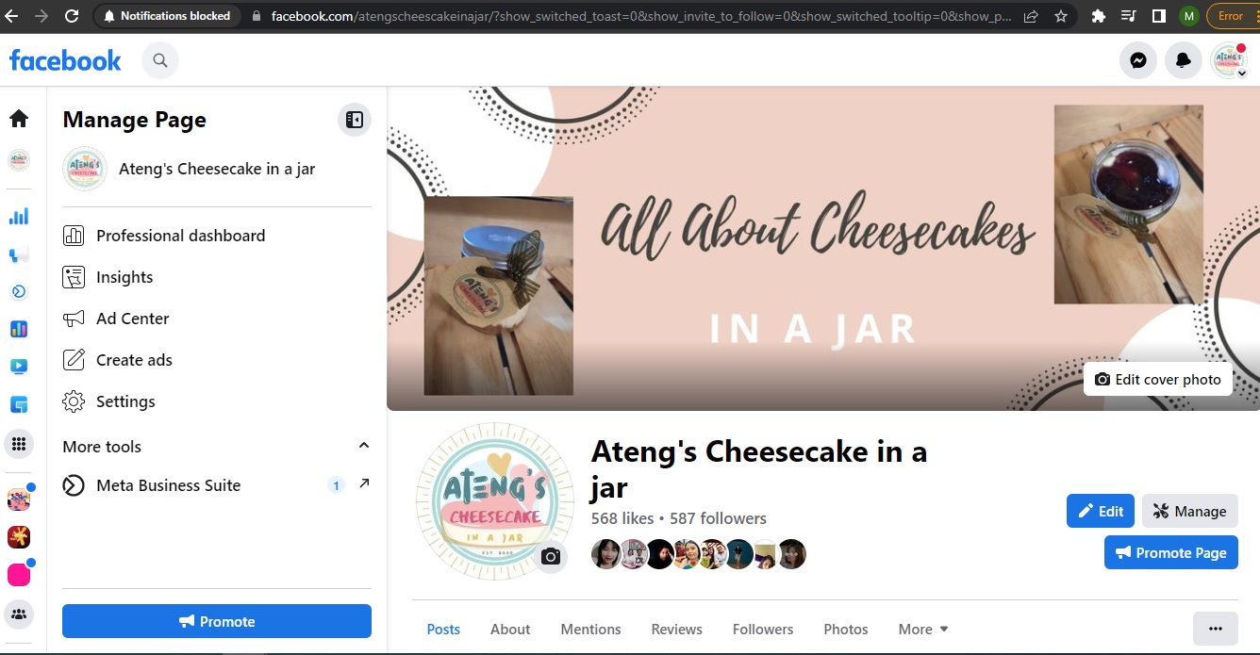Screen dimensions: 1260x655
Task: Collapse the Manage Page sidebar panel icon
Action: click(x=355, y=120)
